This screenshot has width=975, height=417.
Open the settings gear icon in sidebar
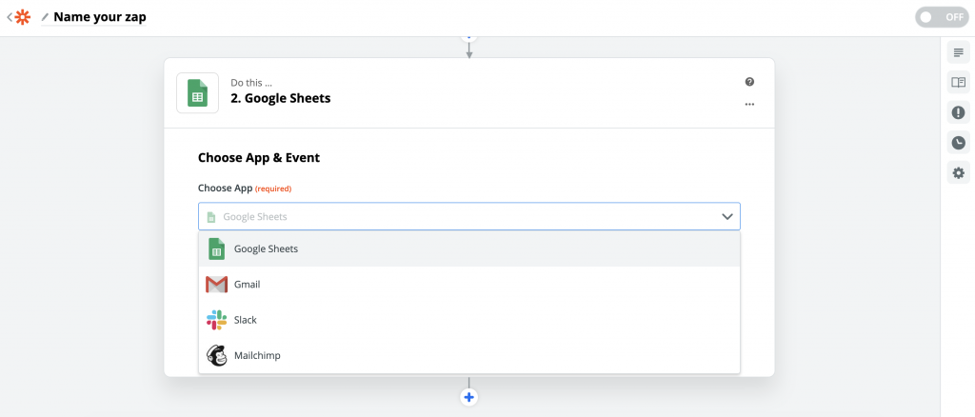point(958,172)
